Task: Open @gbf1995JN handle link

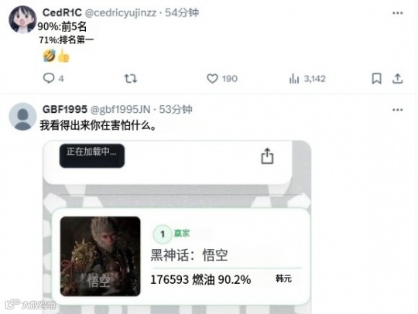Action: 121,110
